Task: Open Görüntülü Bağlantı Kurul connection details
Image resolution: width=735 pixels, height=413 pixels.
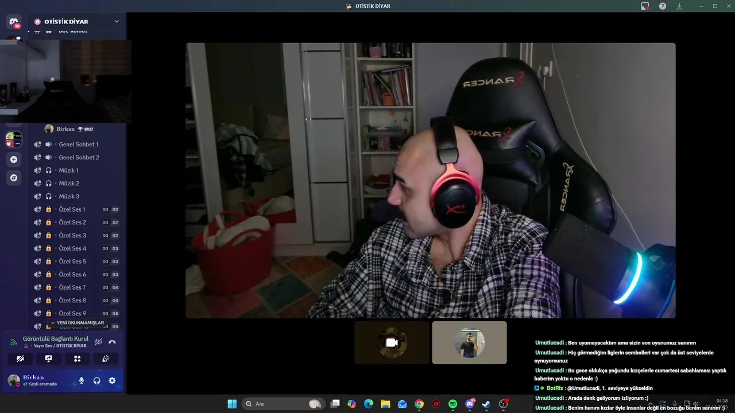Action: pos(56,339)
